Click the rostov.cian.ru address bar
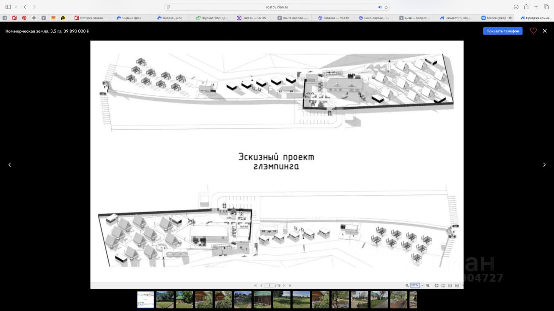 277,7
